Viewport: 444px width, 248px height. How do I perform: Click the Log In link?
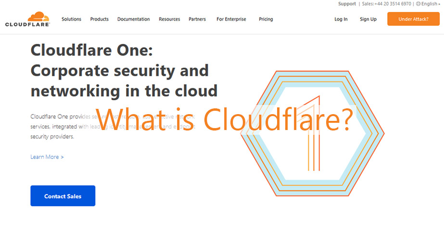pos(341,19)
